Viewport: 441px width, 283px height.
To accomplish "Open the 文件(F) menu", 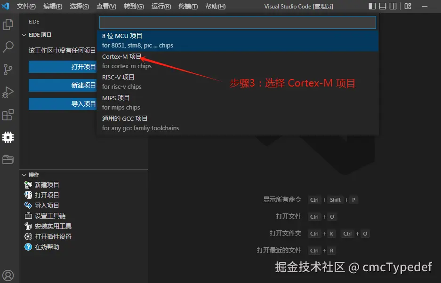I will coord(26,6).
